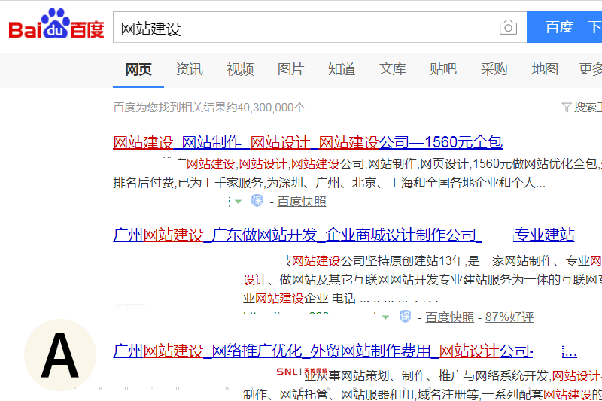Screen dimensions: 602x401
Task: Switch to the 视频 tab
Action: [x=240, y=69]
